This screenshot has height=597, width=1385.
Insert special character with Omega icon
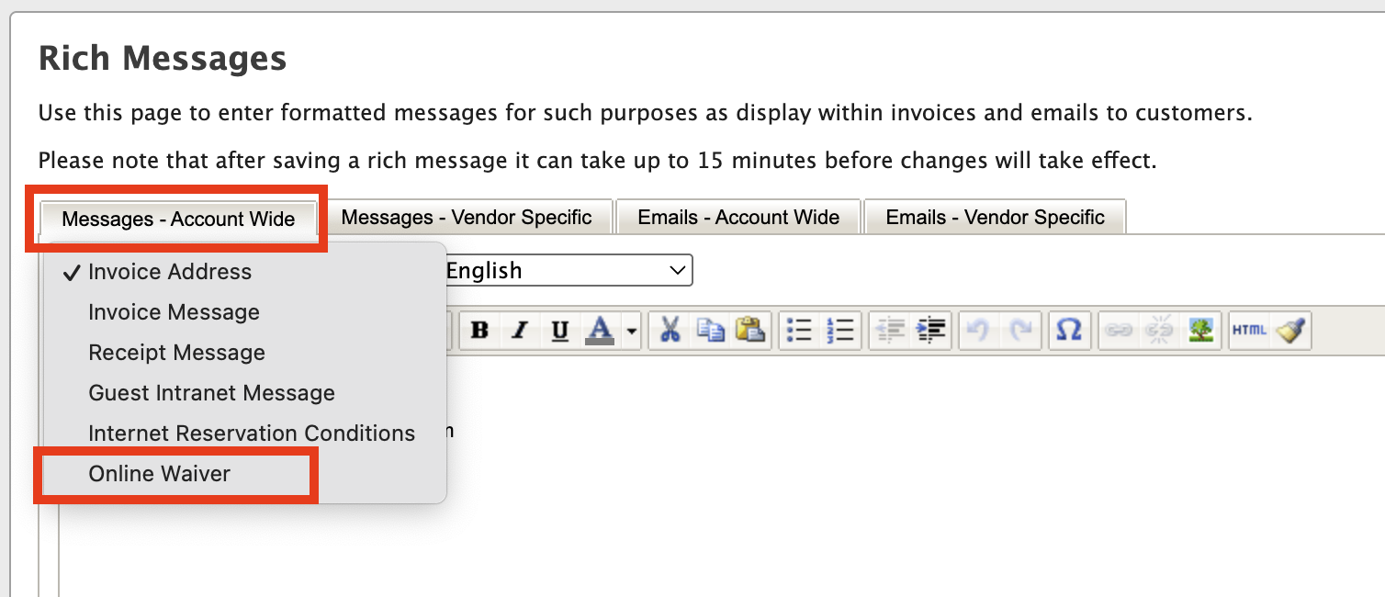1068,331
